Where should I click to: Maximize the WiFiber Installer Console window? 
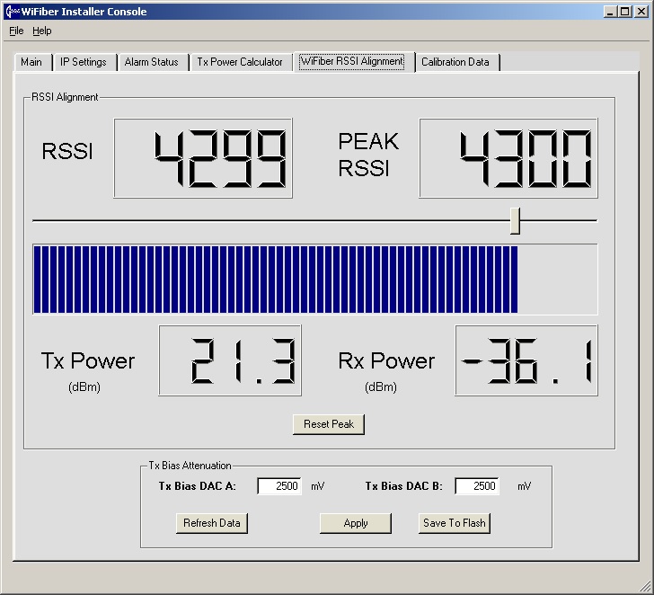point(625,12)
